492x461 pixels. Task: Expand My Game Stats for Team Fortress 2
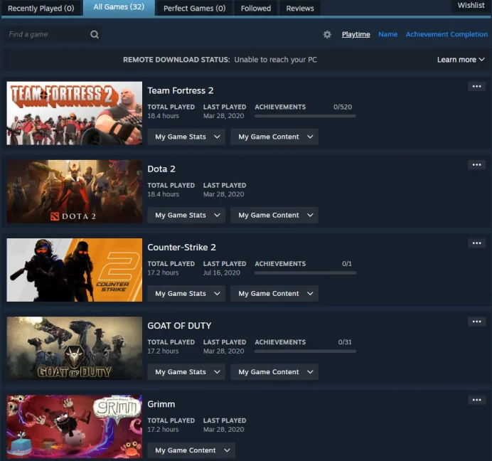coord(186,137)
